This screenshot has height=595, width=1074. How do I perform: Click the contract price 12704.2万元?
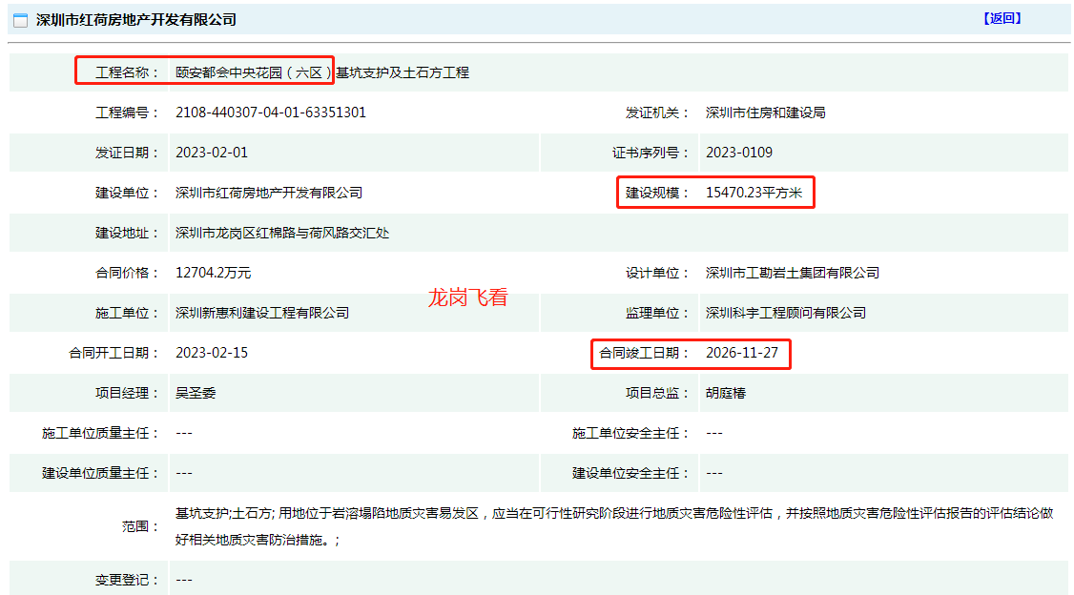[214, 273]
